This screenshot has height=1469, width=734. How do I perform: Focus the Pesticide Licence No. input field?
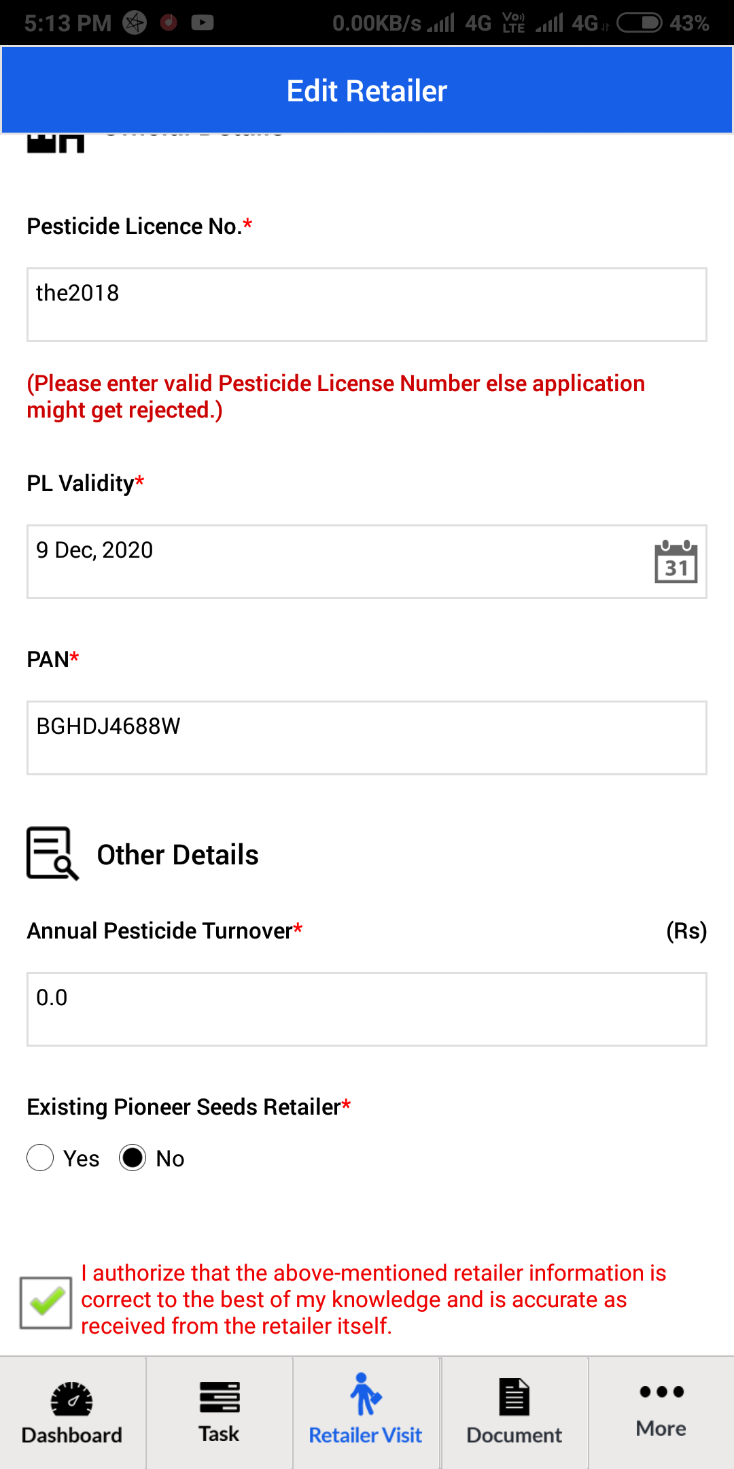coord(367,305)
